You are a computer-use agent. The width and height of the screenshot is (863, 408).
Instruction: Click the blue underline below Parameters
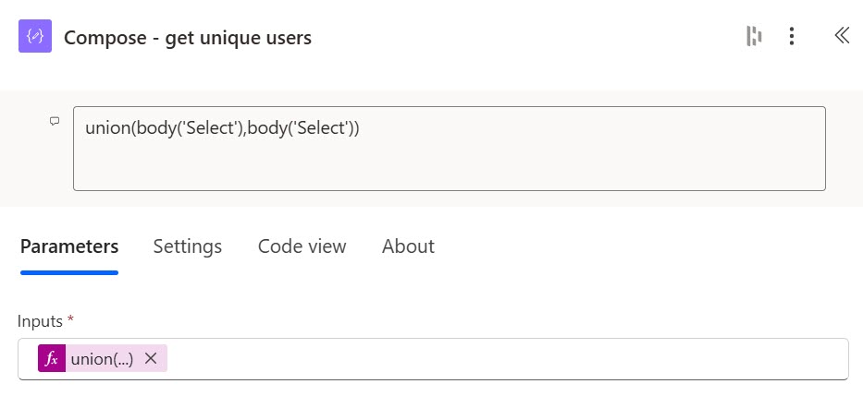tap(69, 272)
